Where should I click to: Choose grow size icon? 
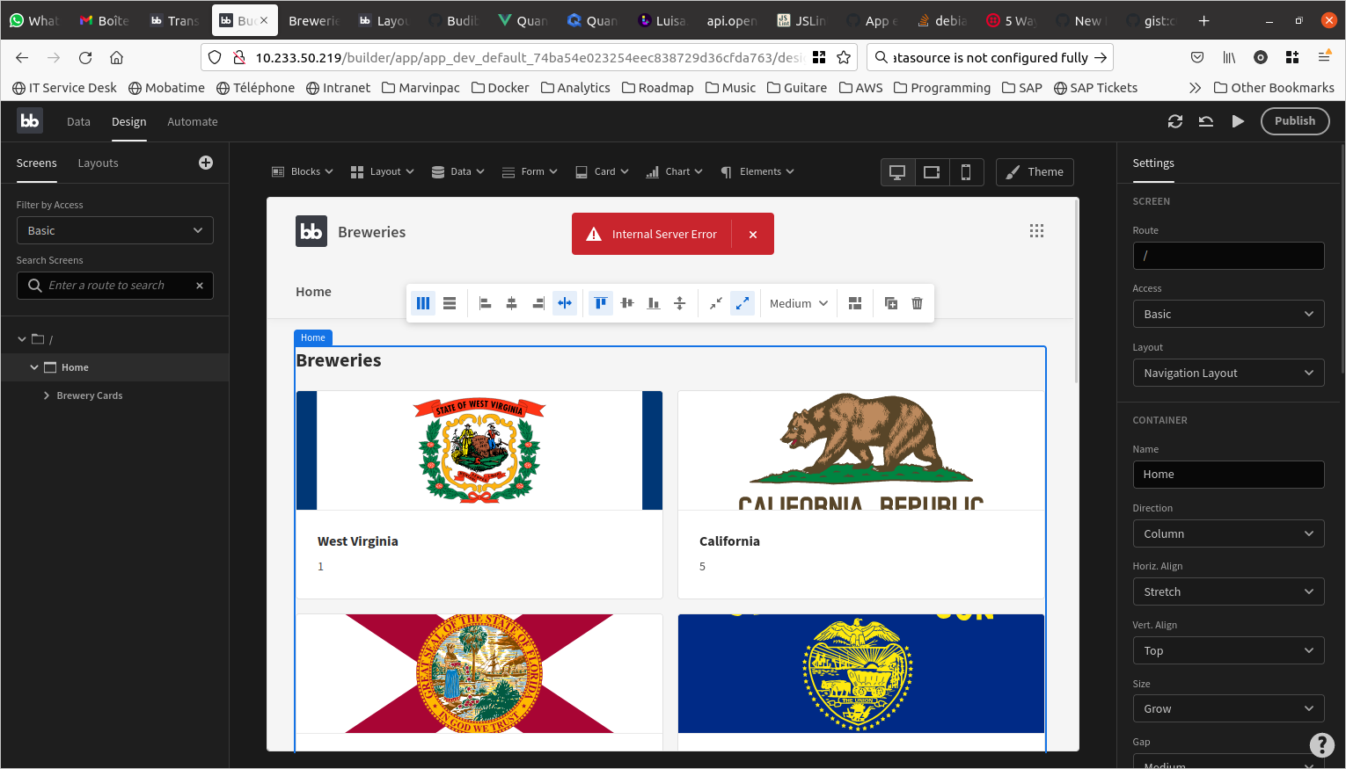click(742, 303)
